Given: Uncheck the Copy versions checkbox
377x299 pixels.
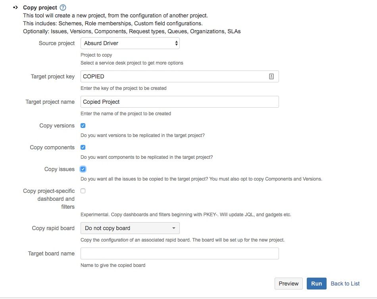Looking at the screenshot, I should [83, 126].
